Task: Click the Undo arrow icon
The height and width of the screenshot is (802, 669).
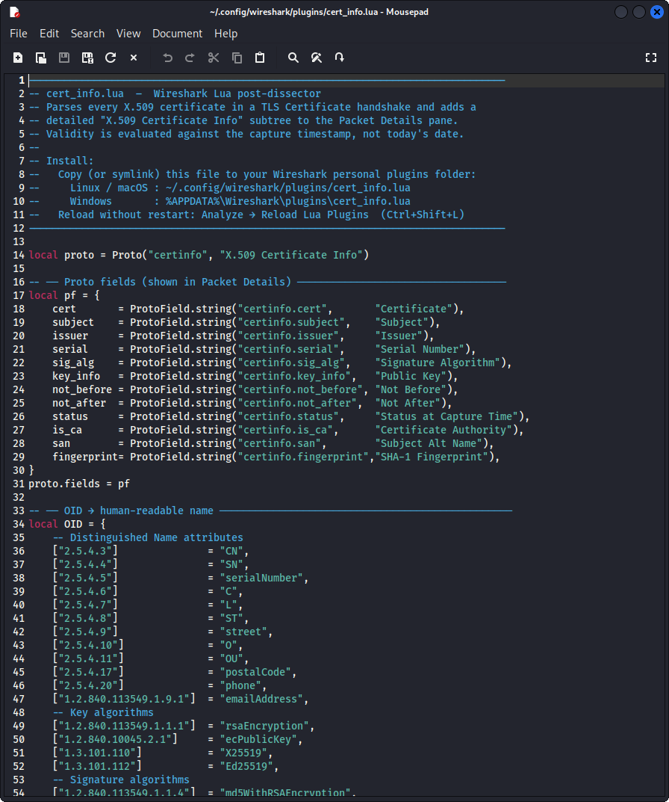Action: click(167, 58)
